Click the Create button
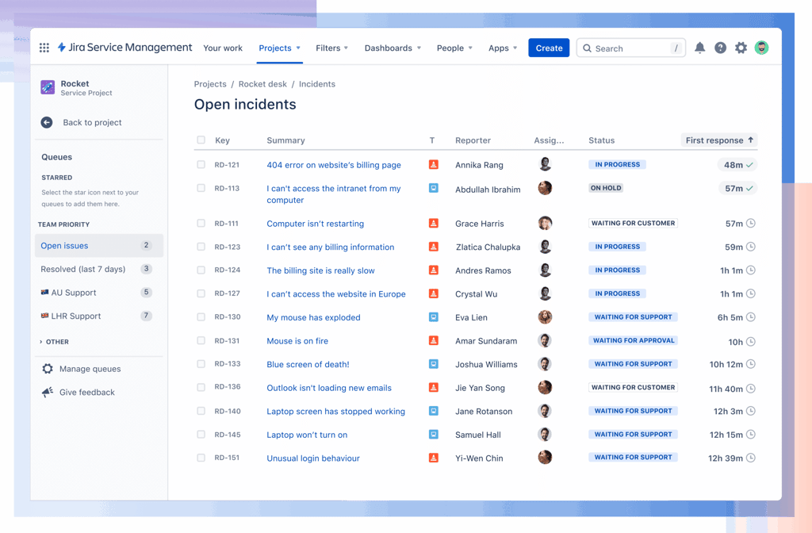Screen dimensions: 812x533 (x=549, y=48)
